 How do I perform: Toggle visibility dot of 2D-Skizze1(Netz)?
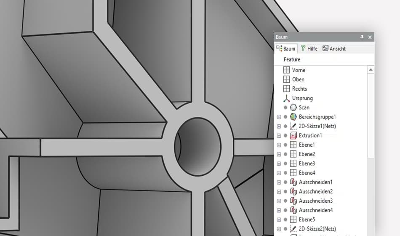click(285, 126)
